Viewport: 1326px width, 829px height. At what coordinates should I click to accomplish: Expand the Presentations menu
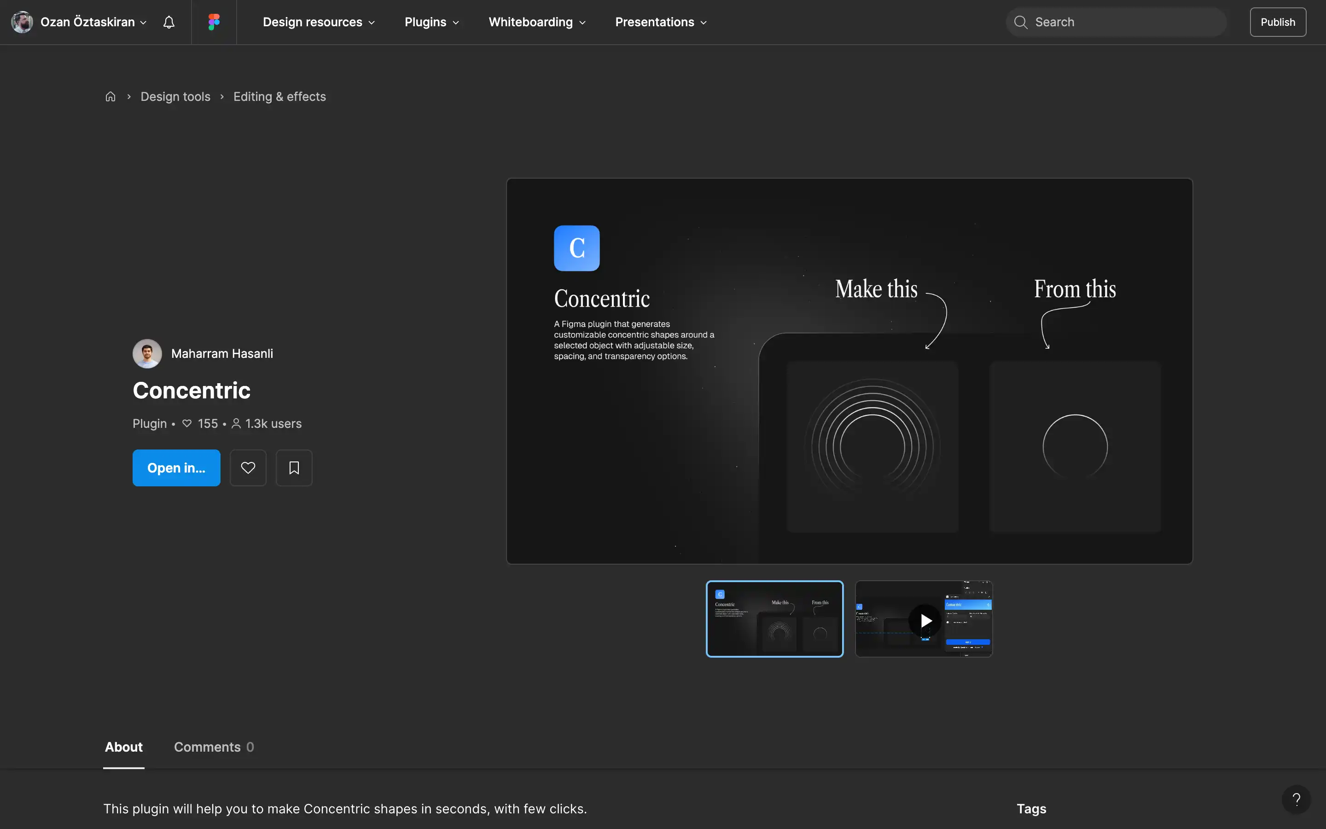point(661,22)
